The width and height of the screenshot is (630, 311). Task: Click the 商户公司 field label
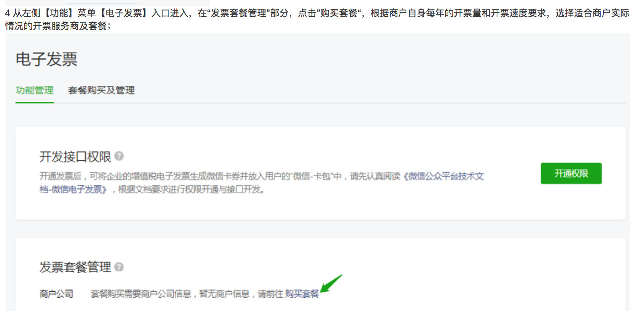pos(56,294)
